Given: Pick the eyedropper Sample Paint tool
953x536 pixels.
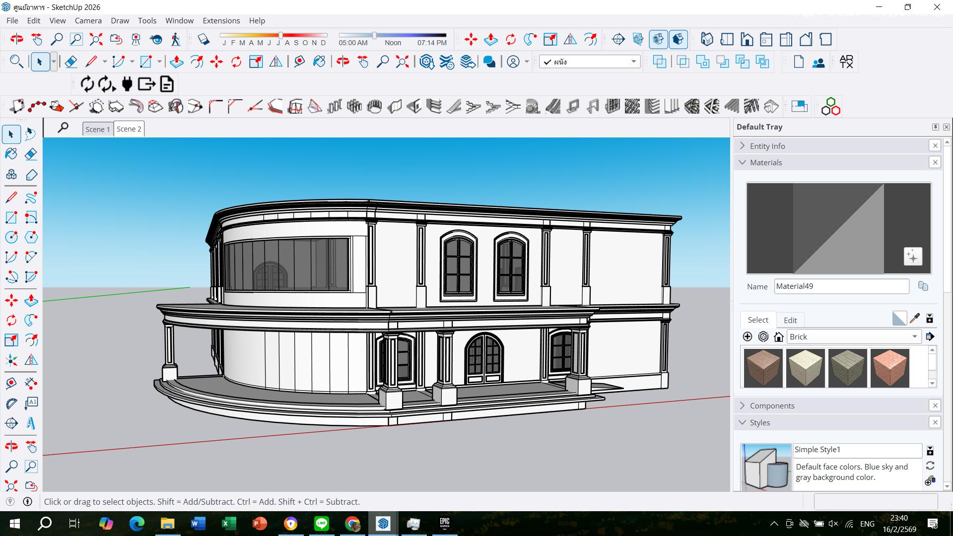Looking at the screenshot, I should tap(915, 318).
